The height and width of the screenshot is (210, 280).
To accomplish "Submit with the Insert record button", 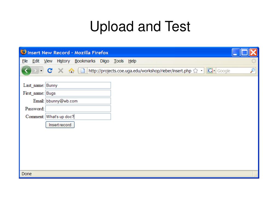I will click(x=60, y=125).
